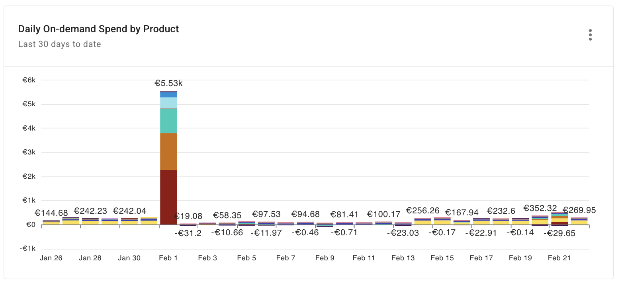Click the Last 30 days to date subtitle

(59, 44)
